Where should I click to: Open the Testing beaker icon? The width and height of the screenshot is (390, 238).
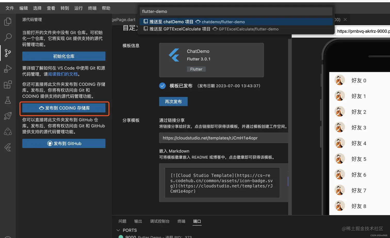click(x=8, y=100)
